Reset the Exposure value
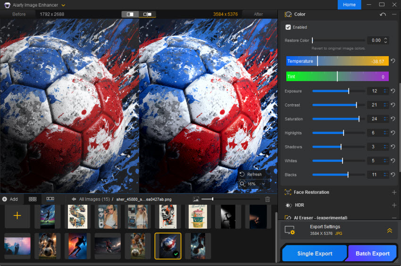Viewport: 401px width, 266px height. [393, 91]
